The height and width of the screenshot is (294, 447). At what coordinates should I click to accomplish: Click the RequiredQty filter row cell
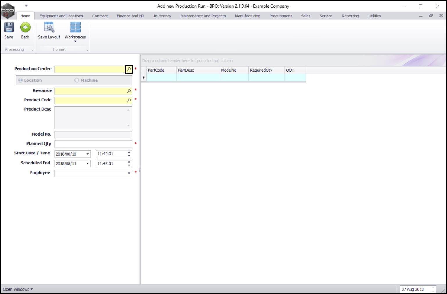click(267, 78)
